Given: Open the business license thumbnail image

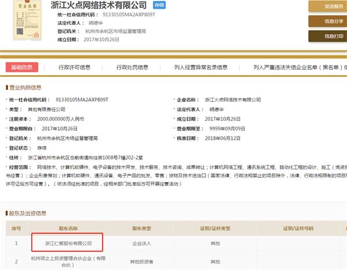Looking at the screenshot, I should pyautogui.click(x=27, y=20).
